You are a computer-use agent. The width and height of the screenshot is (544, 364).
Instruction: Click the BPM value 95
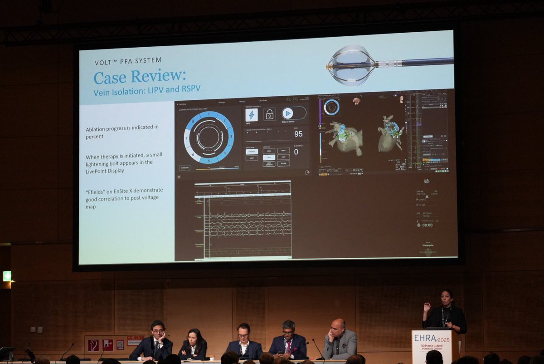(298, 134)
